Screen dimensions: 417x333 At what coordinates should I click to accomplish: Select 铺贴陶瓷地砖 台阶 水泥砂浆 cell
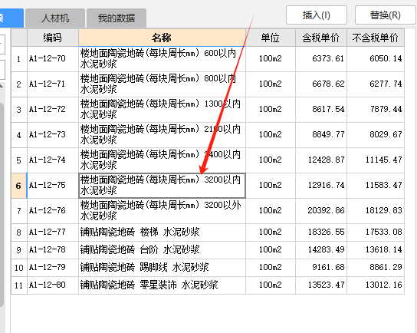point(162,250)
